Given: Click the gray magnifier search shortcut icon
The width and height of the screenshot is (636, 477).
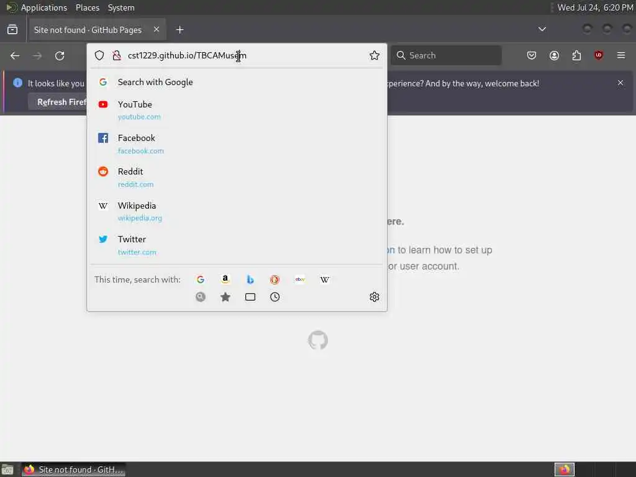Looking at the screenshot, I should (201, 297).
